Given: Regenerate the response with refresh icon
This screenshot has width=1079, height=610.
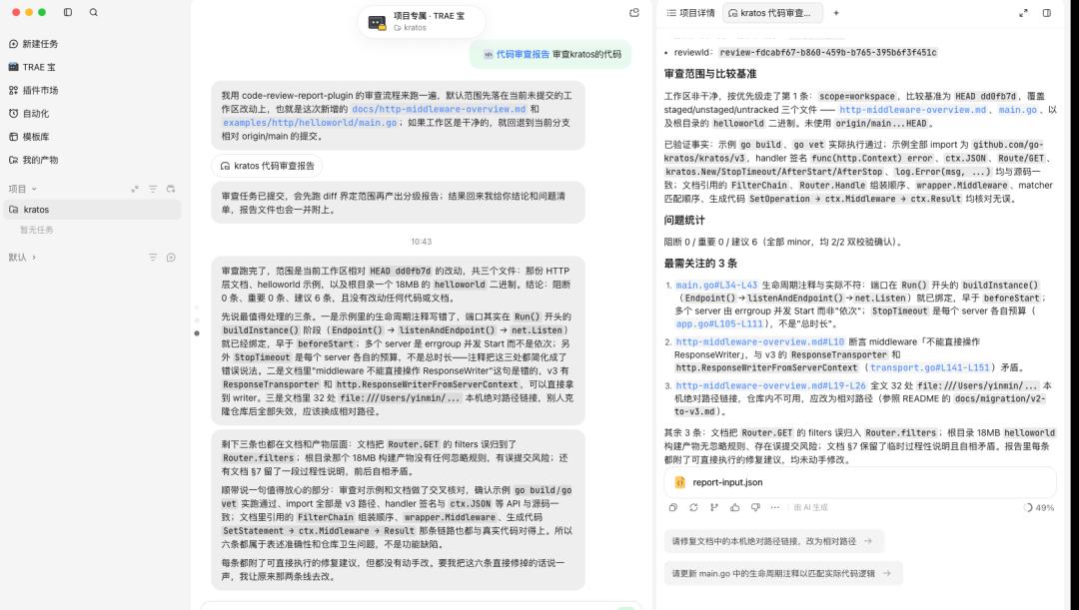Looking at the screenshot, I should point(693,507).
